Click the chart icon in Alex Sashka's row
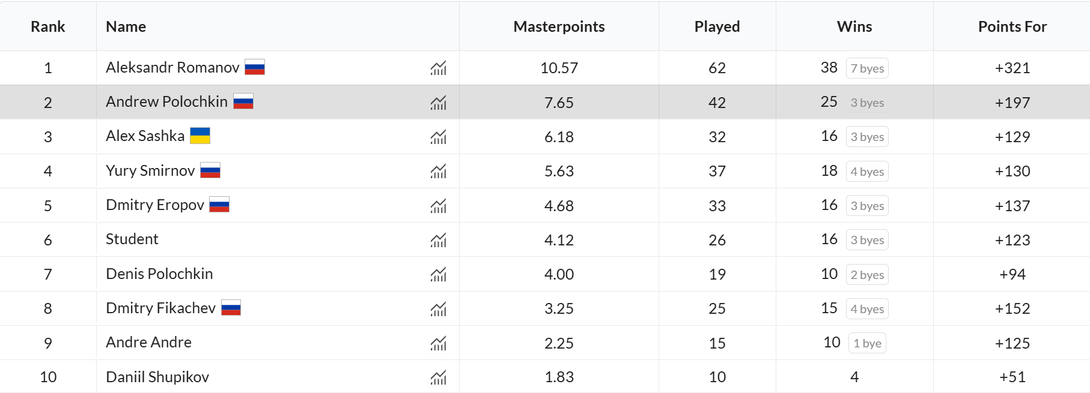1090x393 pixels. tap(438, 137)
